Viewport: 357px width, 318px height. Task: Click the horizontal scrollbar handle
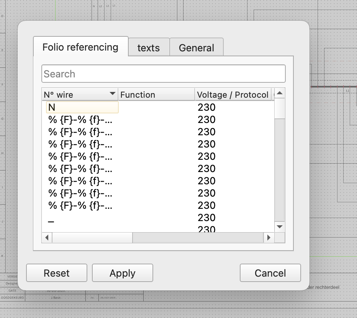pyautogui.click(x=92, y=238)
